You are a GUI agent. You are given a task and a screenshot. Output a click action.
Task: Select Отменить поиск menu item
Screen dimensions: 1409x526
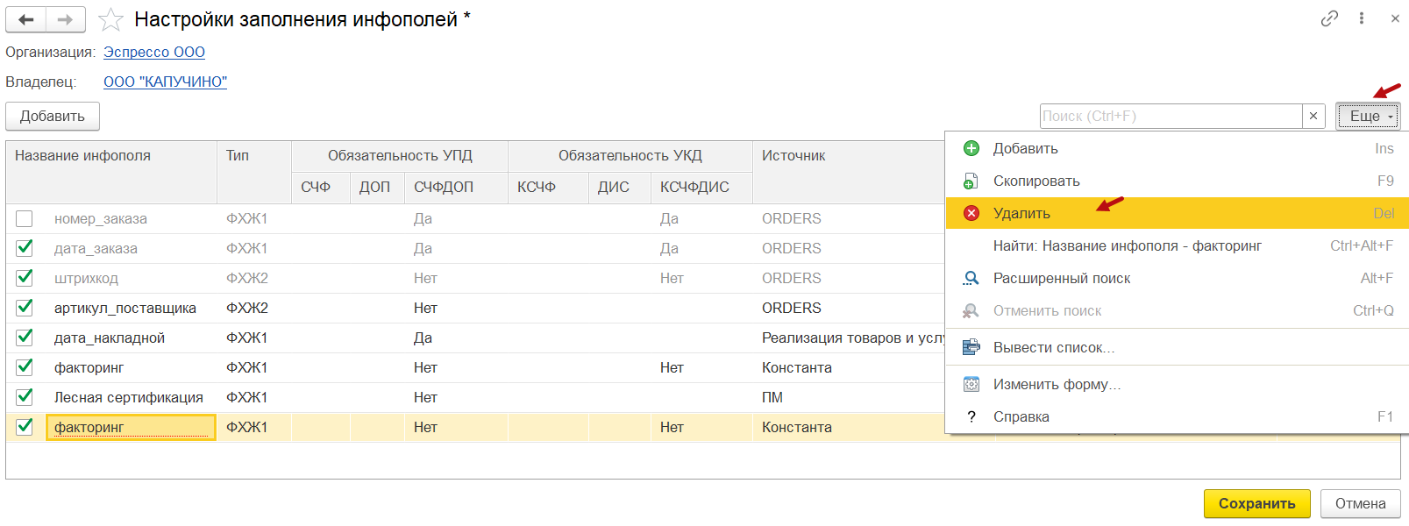click(x=1177, y=310)
